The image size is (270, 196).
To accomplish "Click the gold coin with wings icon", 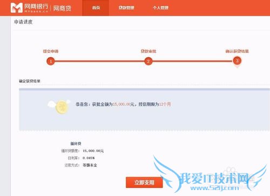I will click(x=59, y=106).
